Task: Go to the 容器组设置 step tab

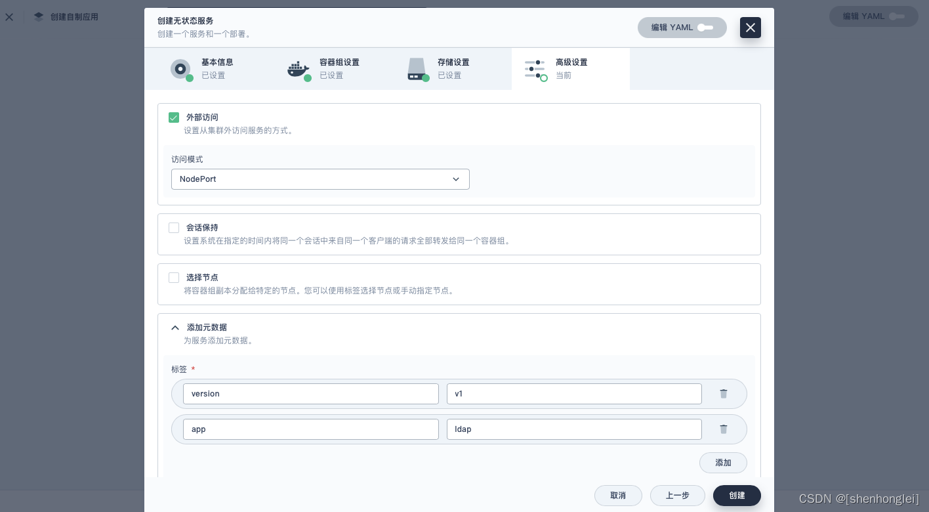Action: point(321,69)
